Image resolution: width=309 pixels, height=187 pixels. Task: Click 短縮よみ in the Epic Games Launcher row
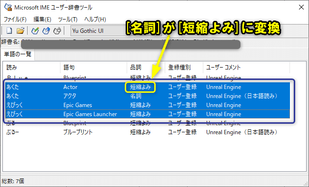pos(140,114)
